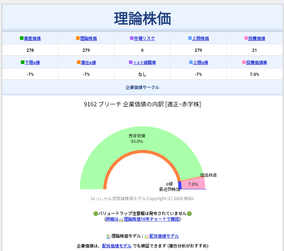Click the green square beside 資産価値
This screenshot has height=251, width=284.
click(22, 38)
